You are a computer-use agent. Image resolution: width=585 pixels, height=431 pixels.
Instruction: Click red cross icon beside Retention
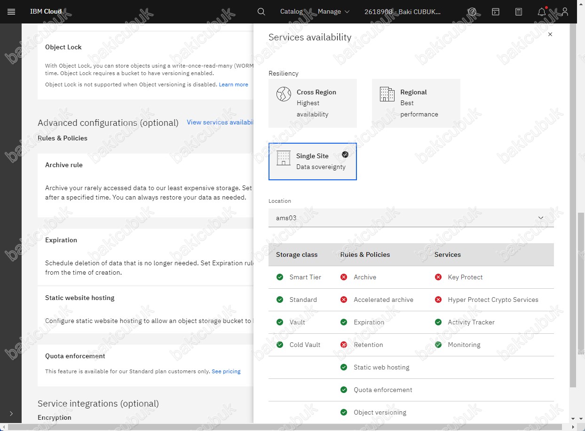(344, 345)
